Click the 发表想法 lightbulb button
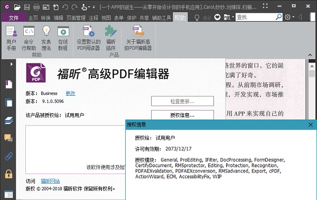Screen dimensions: 317x200 46,38
